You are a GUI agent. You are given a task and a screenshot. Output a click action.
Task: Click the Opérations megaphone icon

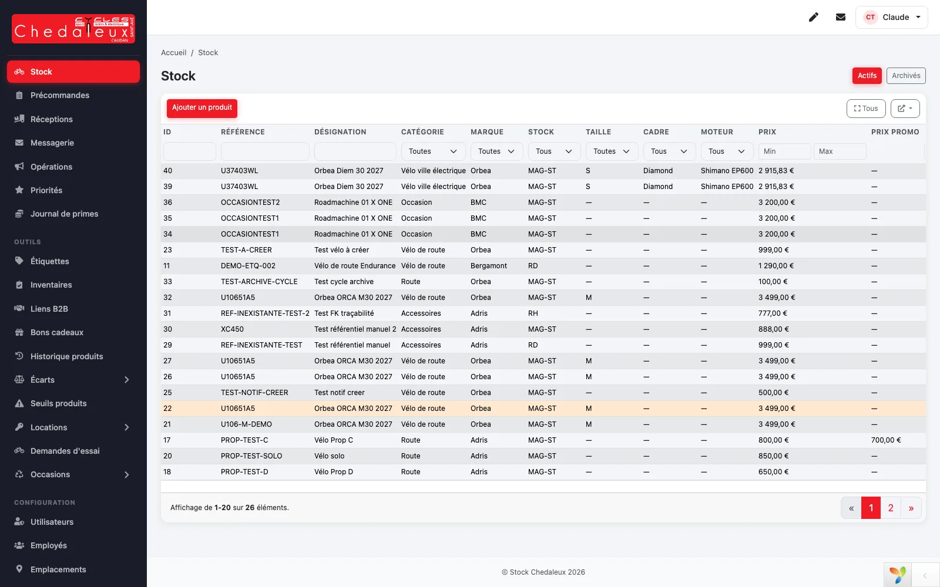click(x=19, y=167)
